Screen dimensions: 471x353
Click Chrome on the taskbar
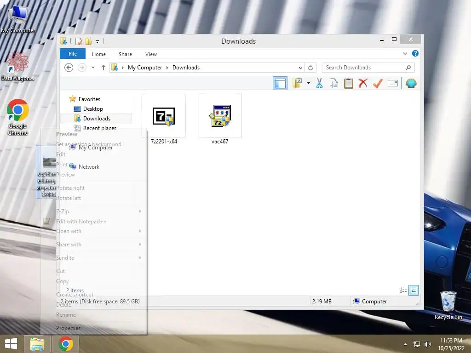pos(66,344)
